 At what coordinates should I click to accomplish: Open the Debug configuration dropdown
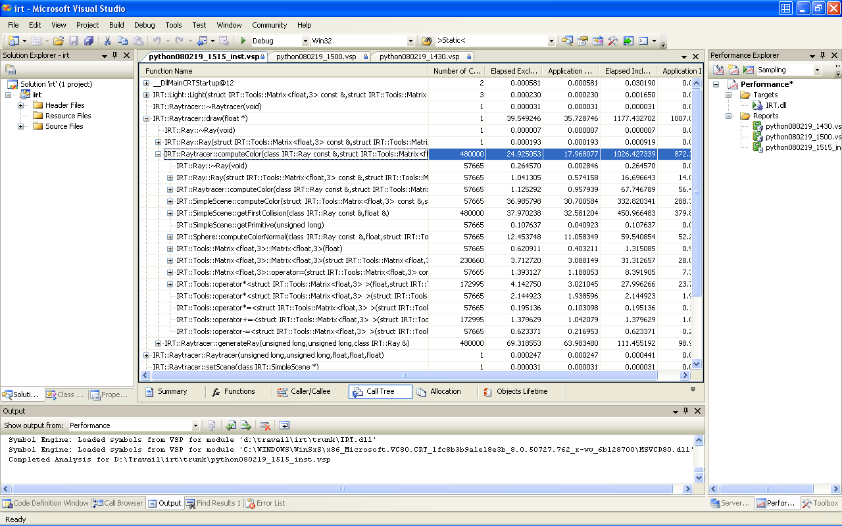(304, 41)
